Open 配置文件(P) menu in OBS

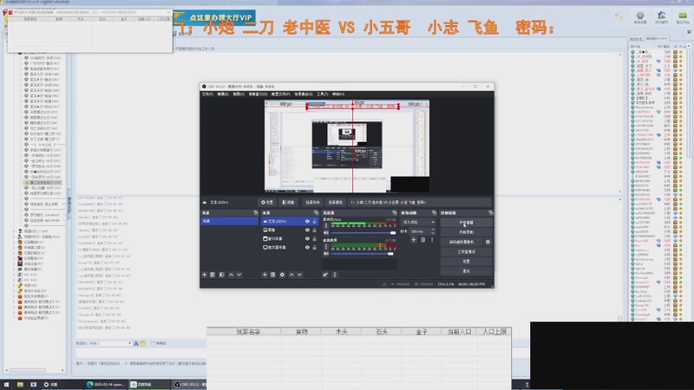[280, 94]
